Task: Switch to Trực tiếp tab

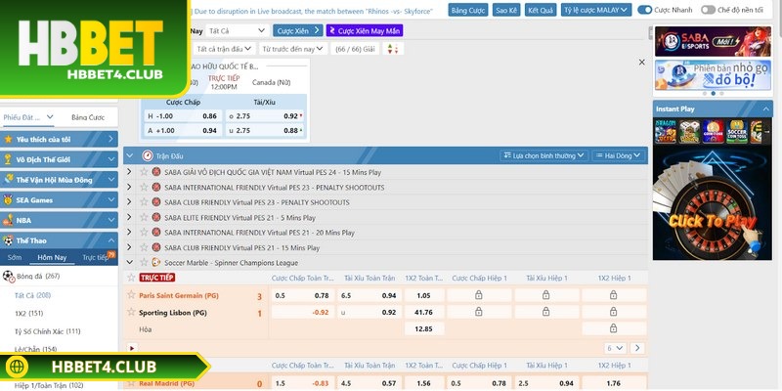Action: (x=96, y=258)
